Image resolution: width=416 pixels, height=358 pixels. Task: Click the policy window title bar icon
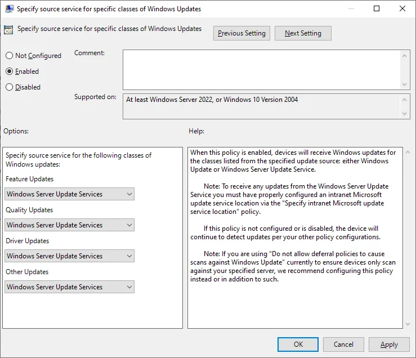point(9,9)
